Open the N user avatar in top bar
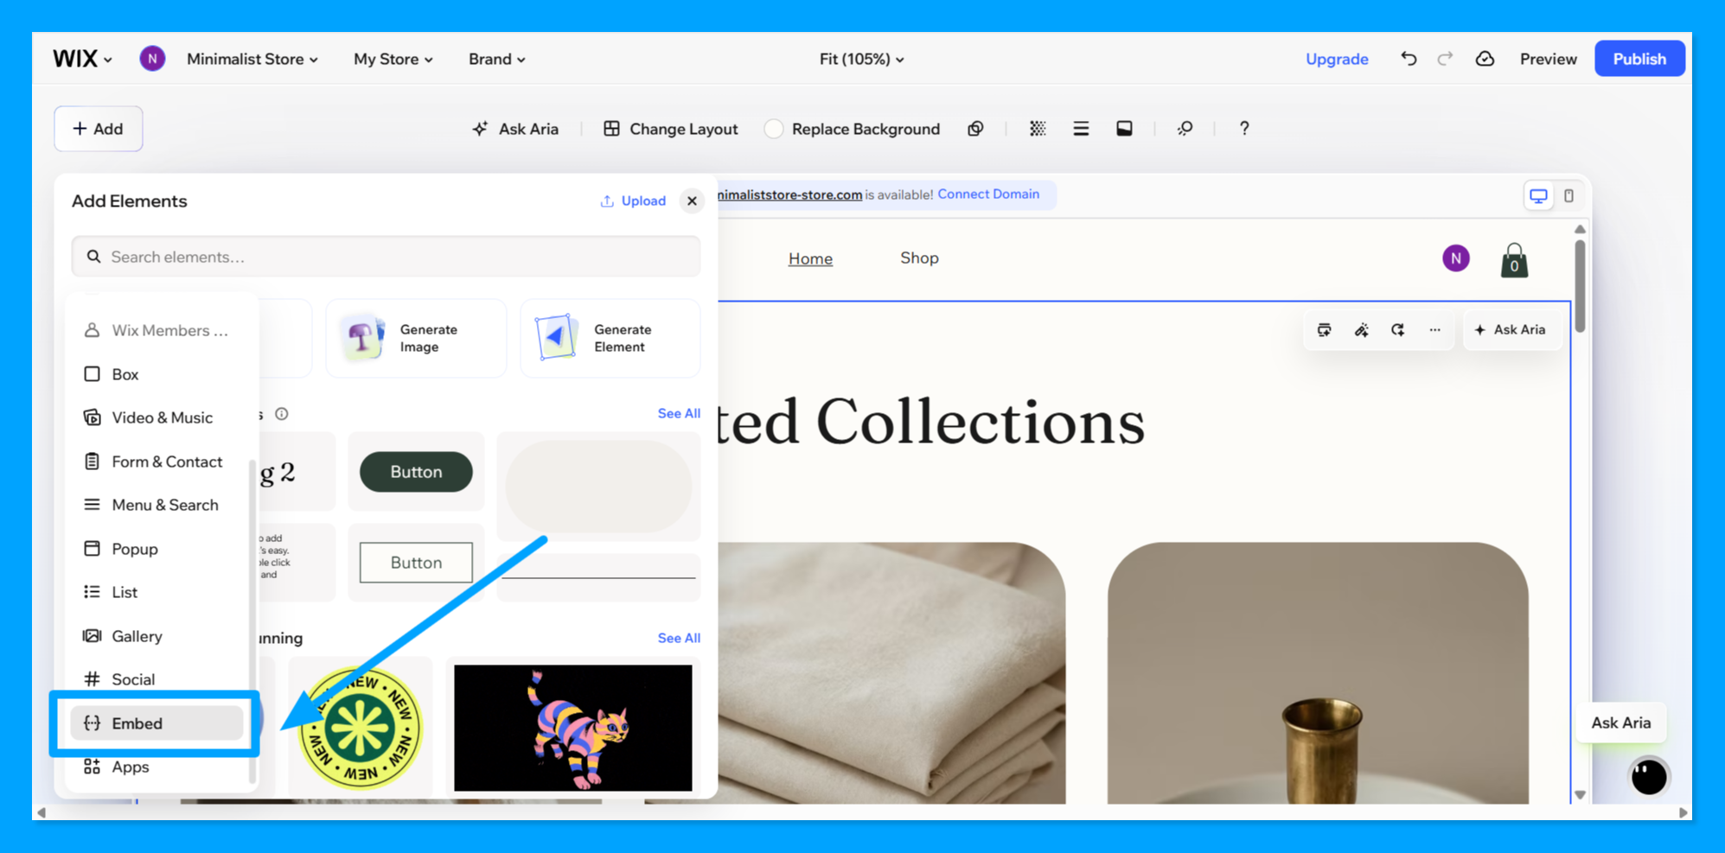 click(x=152, y=59)
